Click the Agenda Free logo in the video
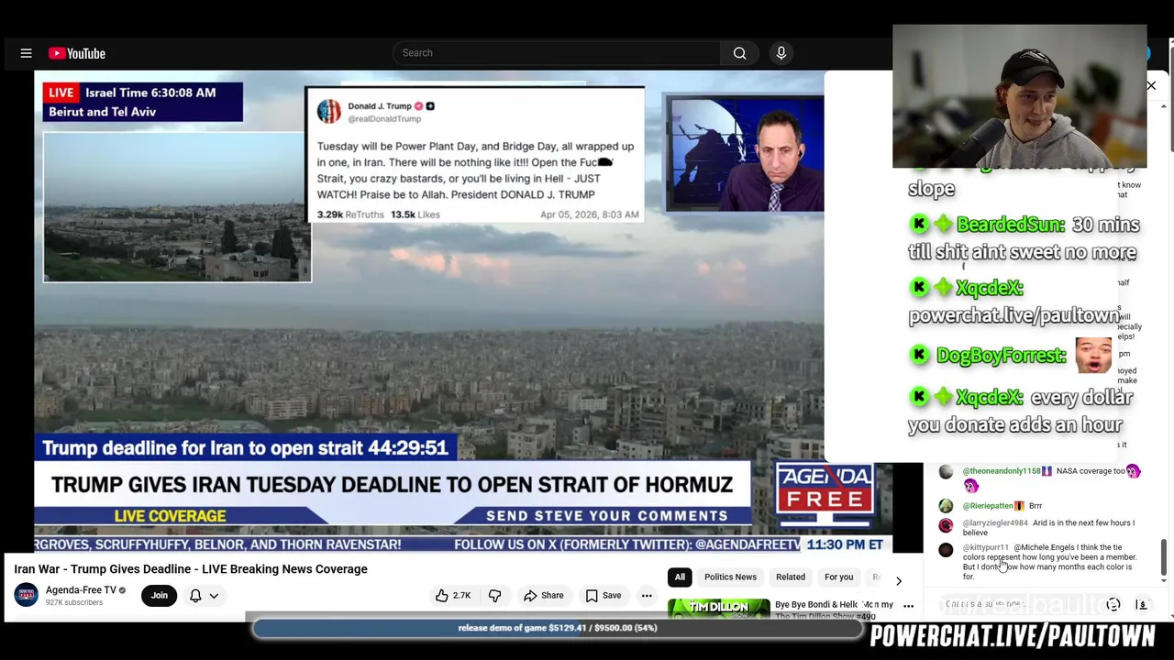Image resolution: width=1174 pixels, height=660 pixels. 824,489
